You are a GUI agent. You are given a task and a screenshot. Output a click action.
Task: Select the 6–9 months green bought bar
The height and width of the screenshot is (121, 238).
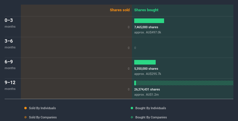click(145, 62)
